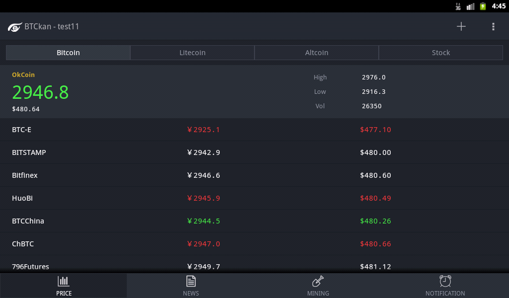Viewport: 509px width, 298px height.
Task: Tap the 3G network indicator icon
Action: click(x=458, y=6)
